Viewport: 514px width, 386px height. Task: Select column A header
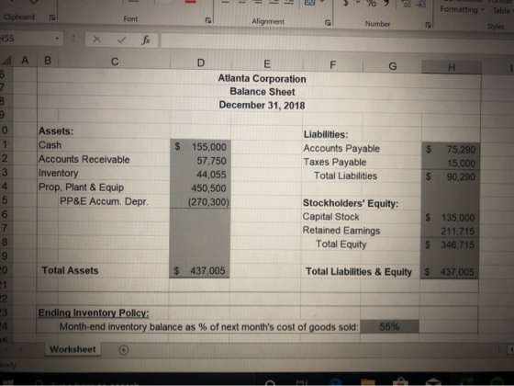click(x=25, y=60)
